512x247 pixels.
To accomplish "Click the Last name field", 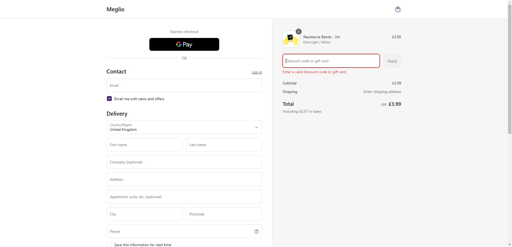I will pos(224,145).
